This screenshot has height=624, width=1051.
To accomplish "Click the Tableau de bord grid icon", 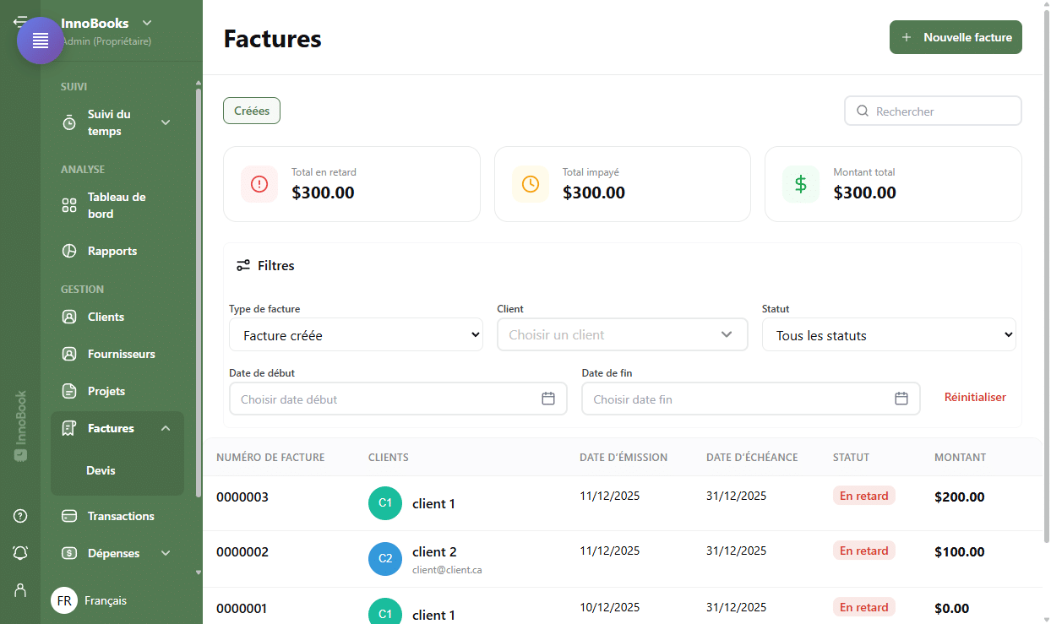I will [x=69, y=206].
